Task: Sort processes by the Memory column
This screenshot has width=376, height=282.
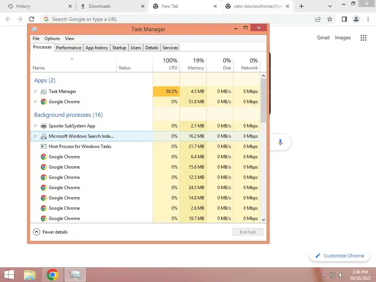Action: tap(193, 64)
